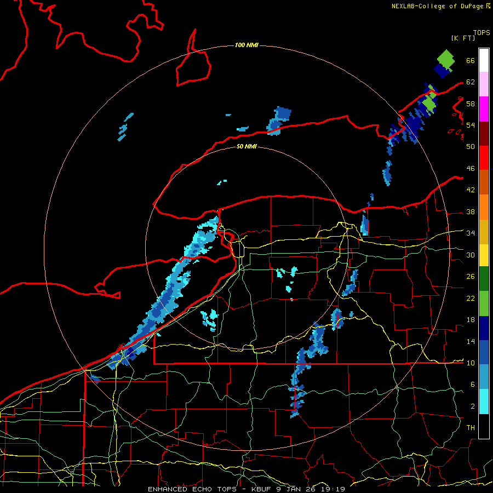Viewport: 493px width, 493px height.
Task: Click the dark green legend swatch near 26
Action: (x=484, y=279)
